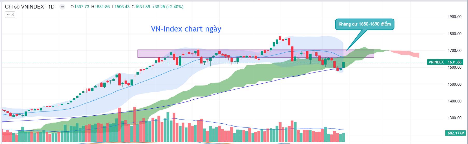Screen dimensions: 468x144
Task: Click the 682.177M volume value label
Action: click(x=456, y=133)
